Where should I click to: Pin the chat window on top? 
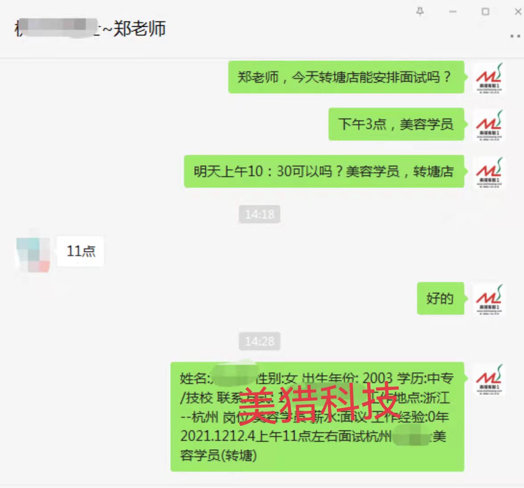(x=420, y=12)
